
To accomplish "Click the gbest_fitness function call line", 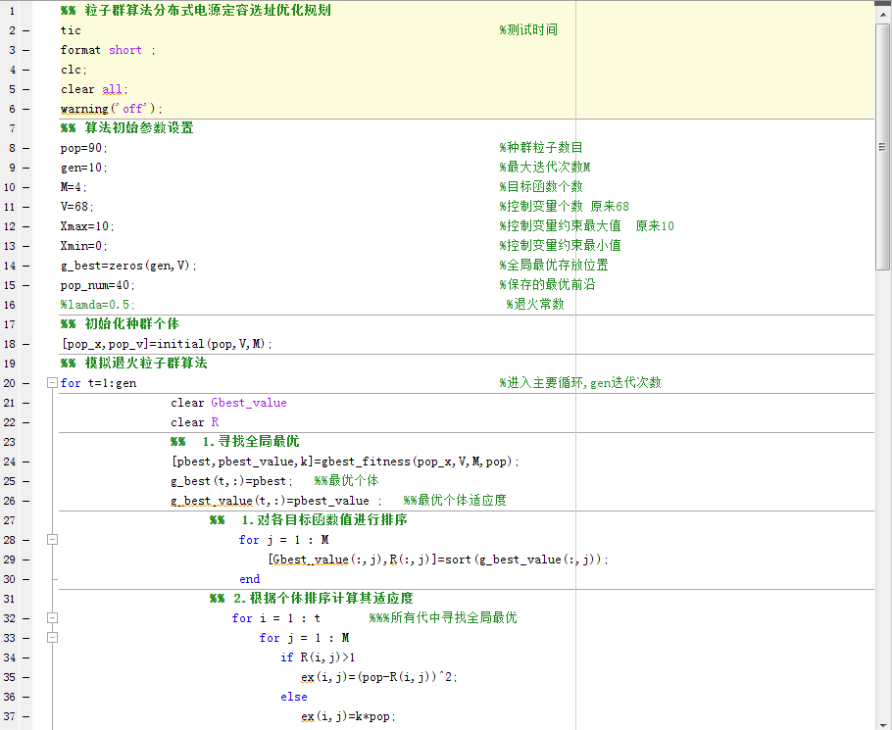I will pos(345,462).
